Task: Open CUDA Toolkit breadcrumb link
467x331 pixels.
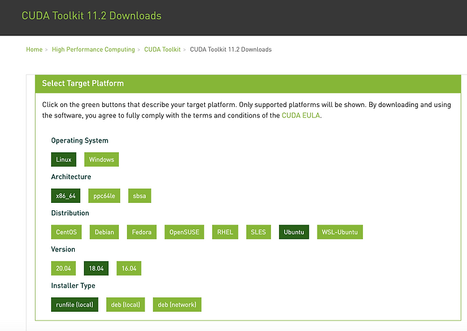Action: coord(163,49)
